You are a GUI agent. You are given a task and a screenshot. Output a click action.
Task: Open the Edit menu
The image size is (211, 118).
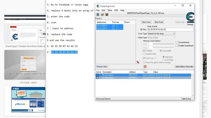coord(103,10)
